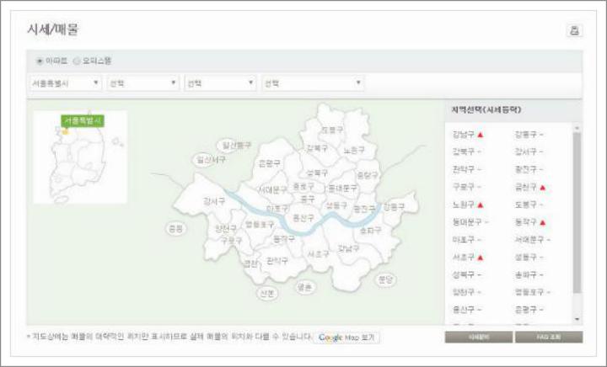This screenshot has height=367, width=607.
Task: Select 서대문구 in the region list
Action: coord(529,240)
